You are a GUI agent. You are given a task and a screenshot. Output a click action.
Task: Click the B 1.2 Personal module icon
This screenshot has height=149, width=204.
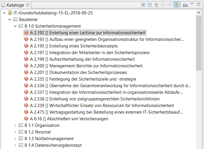[21, 132]
